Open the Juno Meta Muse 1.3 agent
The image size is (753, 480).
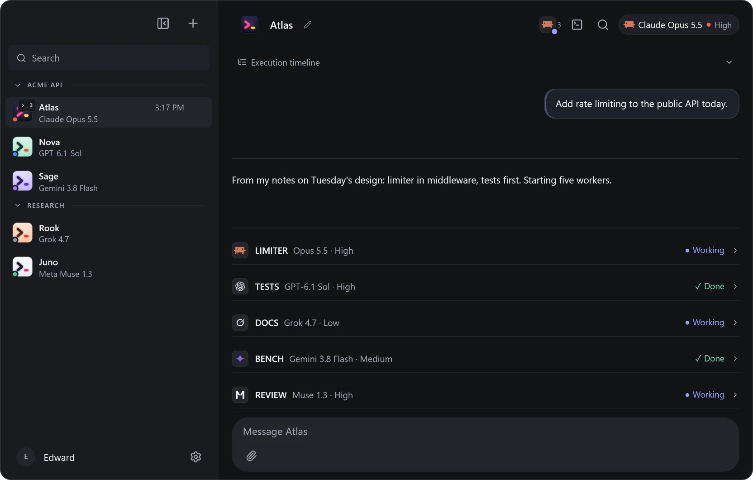click(x=109, y=267)
